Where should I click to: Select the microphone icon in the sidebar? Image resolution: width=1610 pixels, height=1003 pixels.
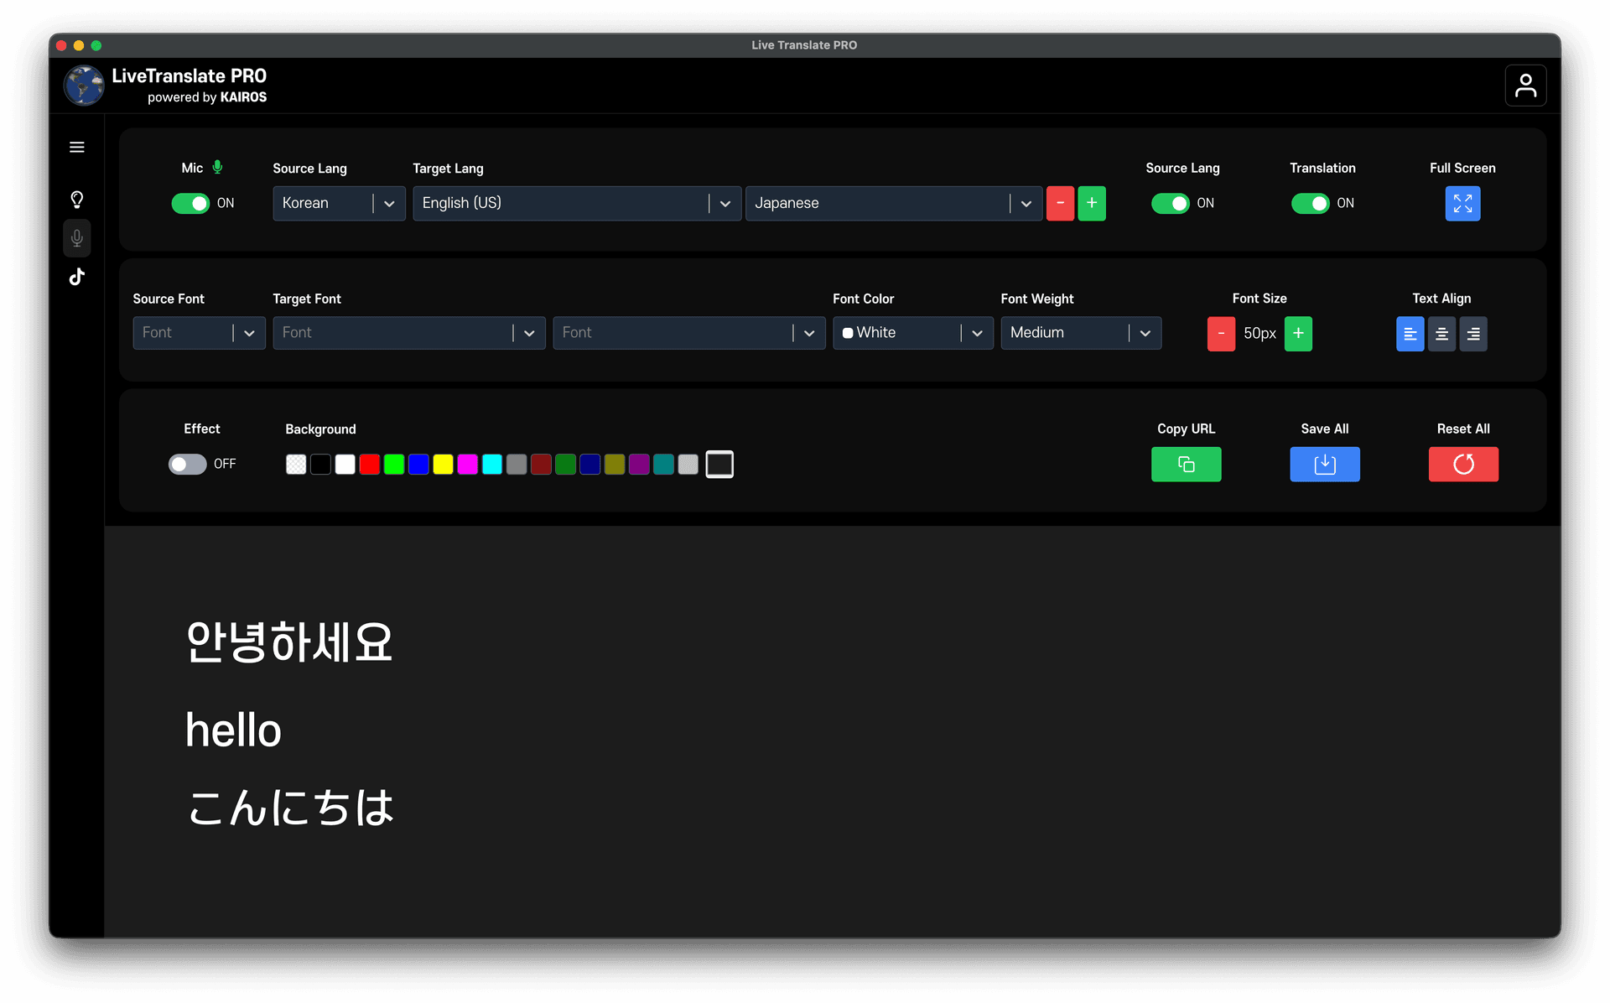tap(76, 238)
